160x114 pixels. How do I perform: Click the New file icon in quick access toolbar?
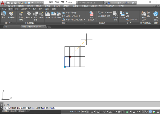[x=8, y=3]
